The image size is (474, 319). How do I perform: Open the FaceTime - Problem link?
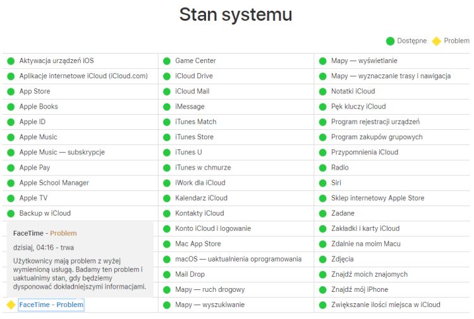(51, 305)
